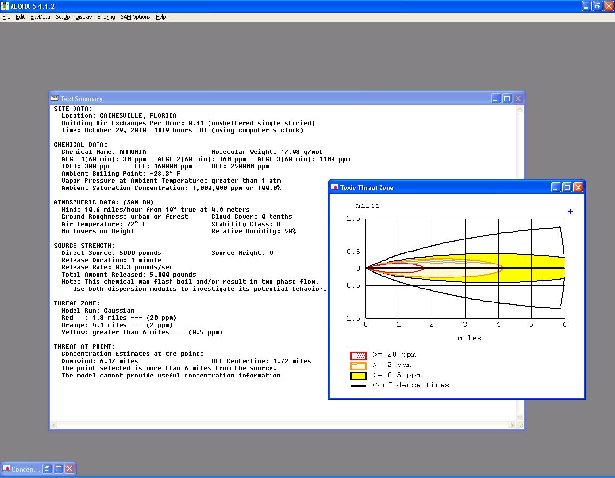Maximize the Toxic Threat Zone window
Image resolution: width=615 pixels, height=478 pixels.
click(567, 188)
